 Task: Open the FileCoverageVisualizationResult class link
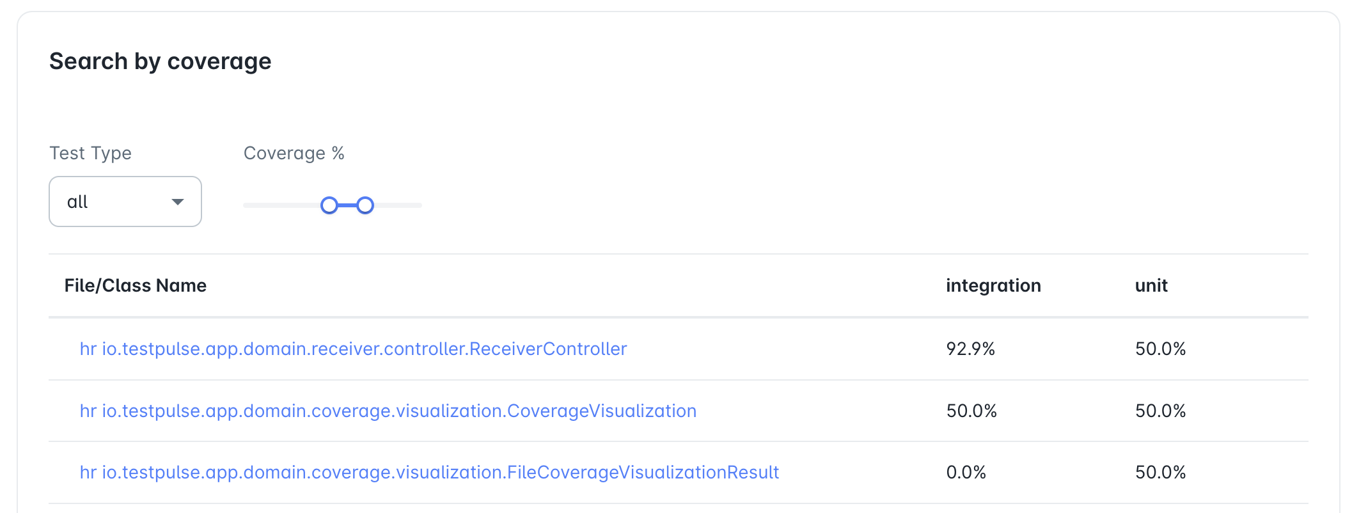(429, 472)
